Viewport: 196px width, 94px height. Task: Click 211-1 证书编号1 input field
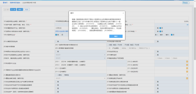tap(117, 68)
